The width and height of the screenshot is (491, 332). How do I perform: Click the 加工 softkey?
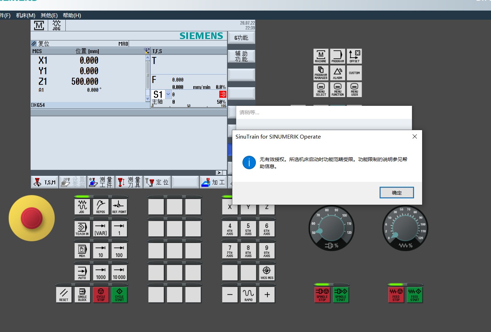(213, 182)
